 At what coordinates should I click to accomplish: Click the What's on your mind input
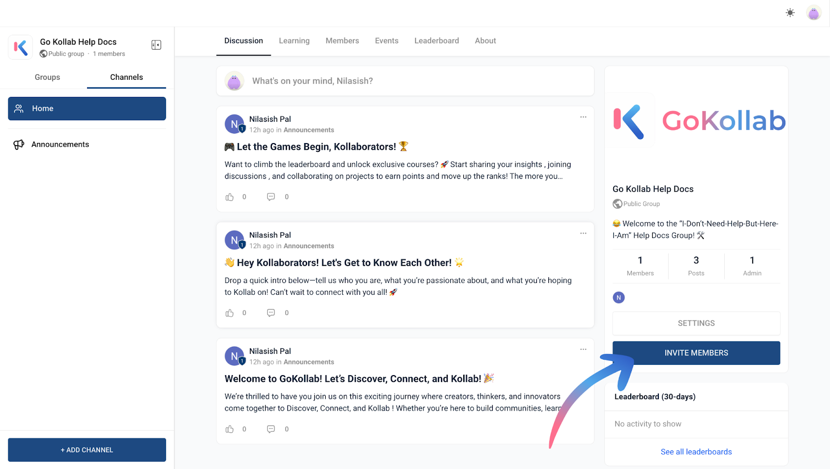(x=405, y=81)
